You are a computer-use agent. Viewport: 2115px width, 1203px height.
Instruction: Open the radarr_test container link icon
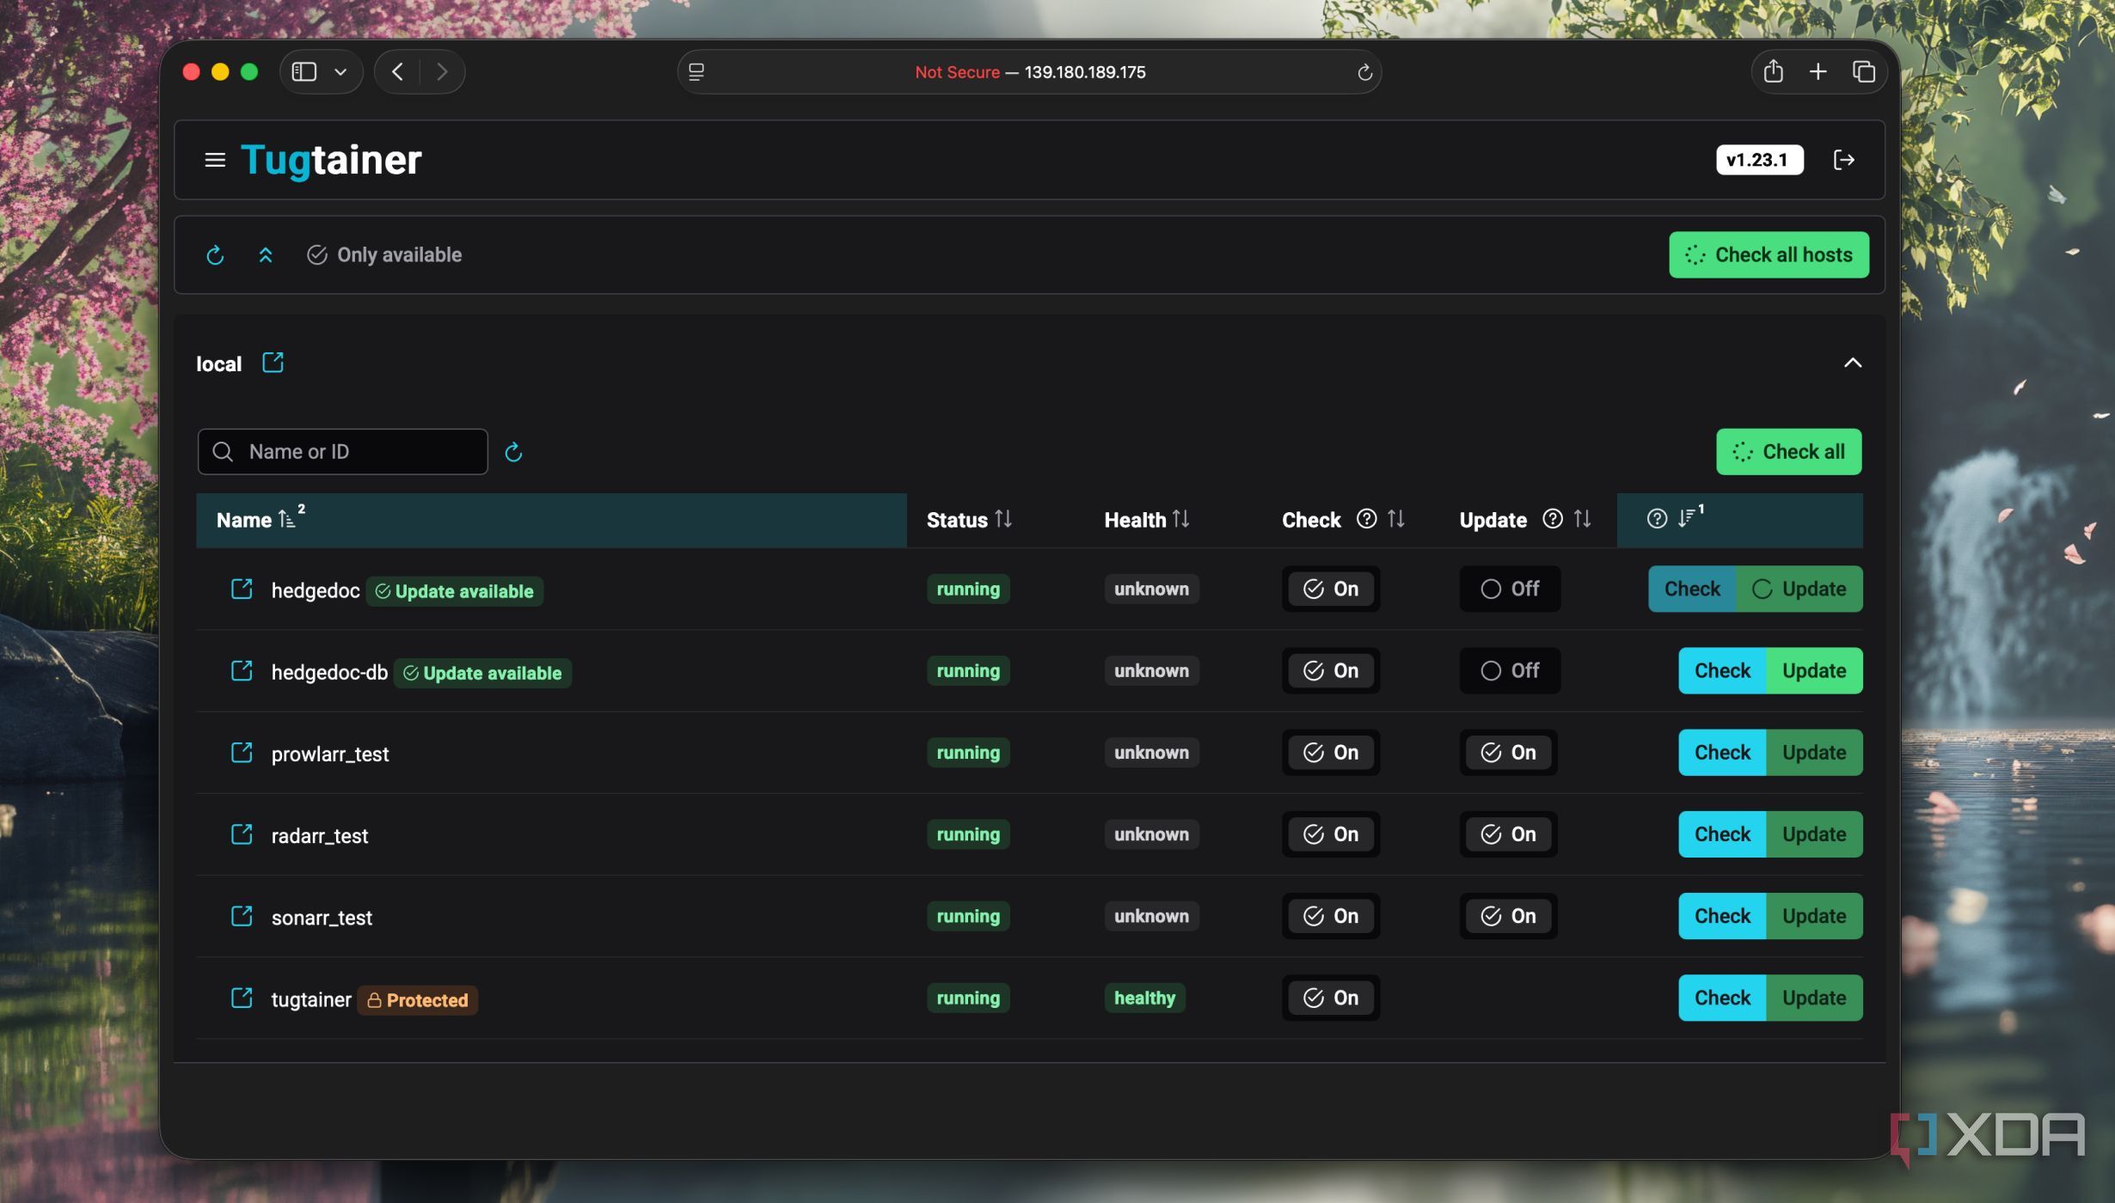click(242, 834)
